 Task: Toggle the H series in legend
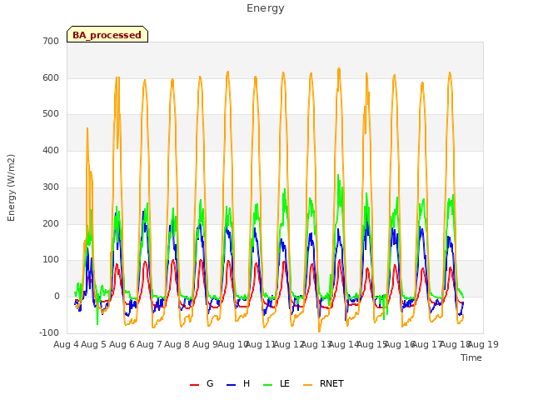tap(238, 383)
